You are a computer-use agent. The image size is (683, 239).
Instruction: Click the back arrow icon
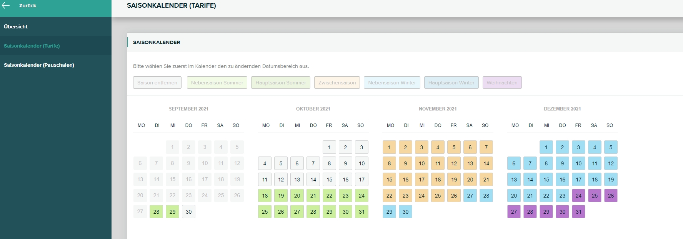click(6, 5)
